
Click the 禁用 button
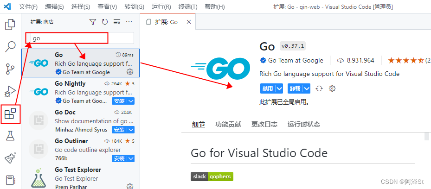click(268, 88)
